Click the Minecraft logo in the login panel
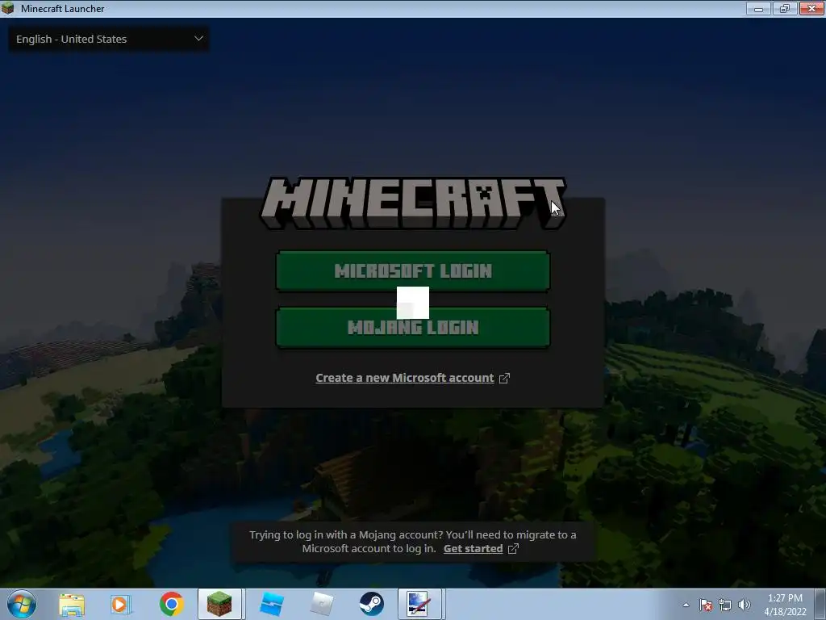 pyautogui.click(x=413, y=203)
